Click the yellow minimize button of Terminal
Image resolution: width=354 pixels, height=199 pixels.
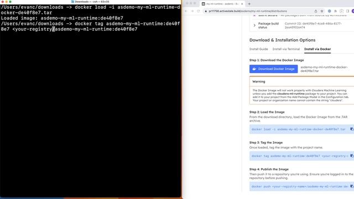tap(6, 2)
